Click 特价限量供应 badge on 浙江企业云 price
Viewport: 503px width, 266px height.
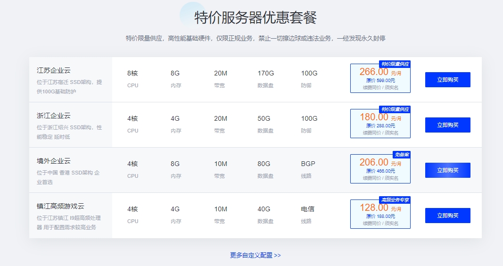pos(395,109)
